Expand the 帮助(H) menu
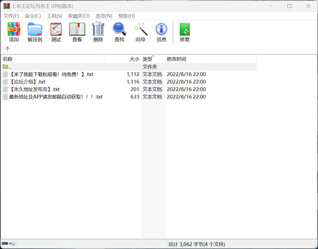 (126, 16)
